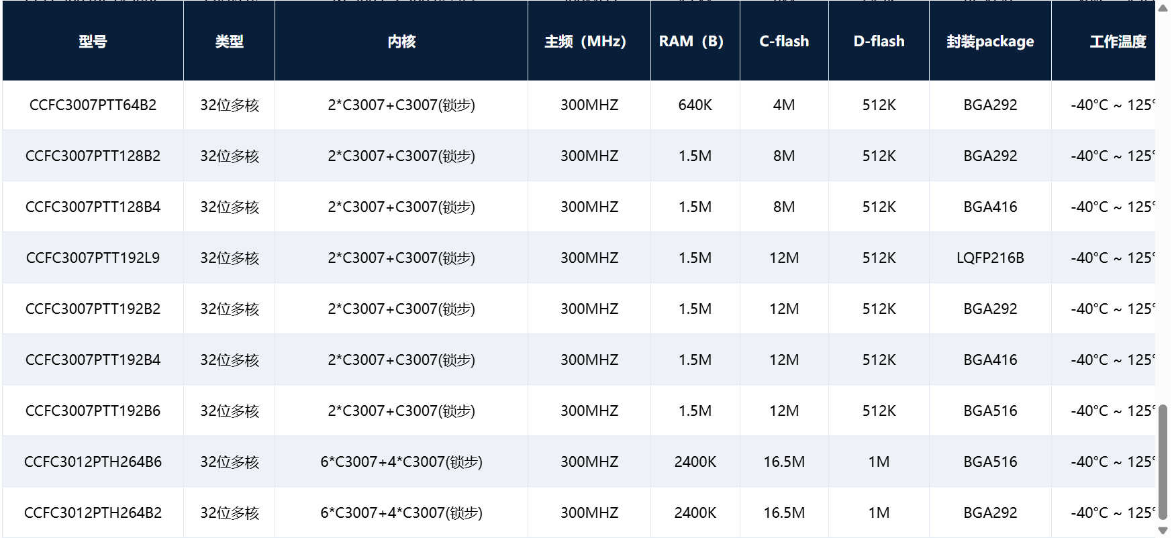
Task: Click 6*C3007+4*C3007(锁步) in CCFC3012PTH264B2 row
Action: [x=401, y=513]
